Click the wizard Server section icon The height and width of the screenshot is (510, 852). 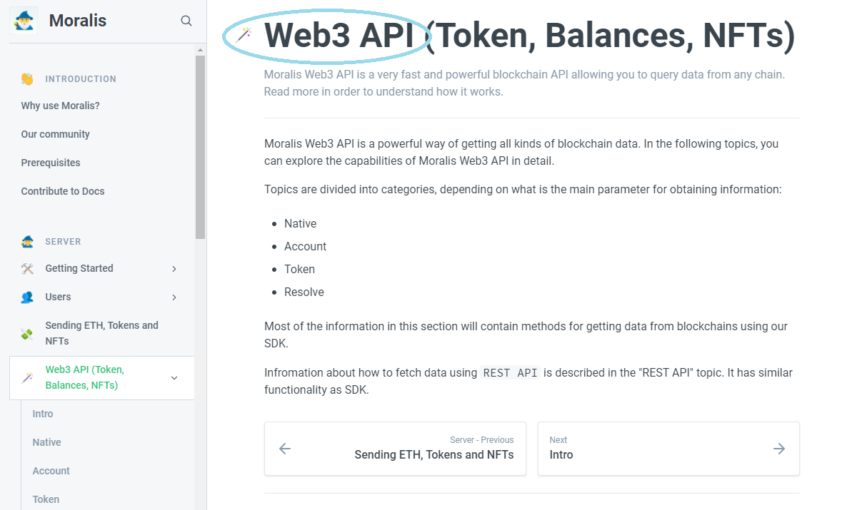click(x=27, y=241)
